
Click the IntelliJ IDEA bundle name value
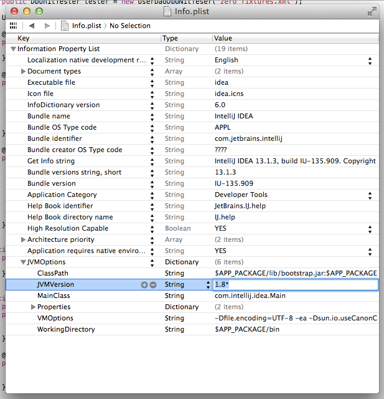(x=233, y=116)
